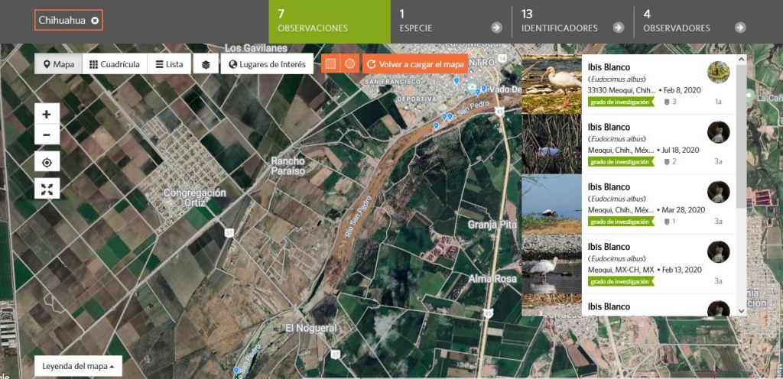Screen dimensions: 783x379
Task: Zoom out of the map
Action: pos(47,134)
